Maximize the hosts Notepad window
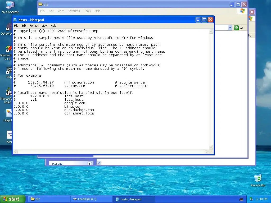271x203 pixels. click(204, 20)
